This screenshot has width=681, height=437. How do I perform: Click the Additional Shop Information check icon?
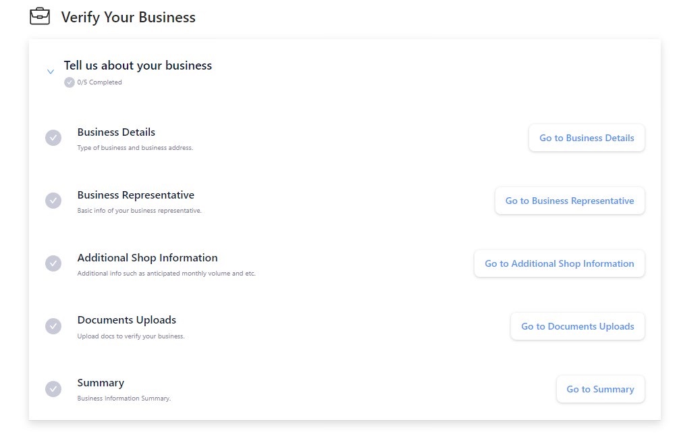tap(53, 263)
